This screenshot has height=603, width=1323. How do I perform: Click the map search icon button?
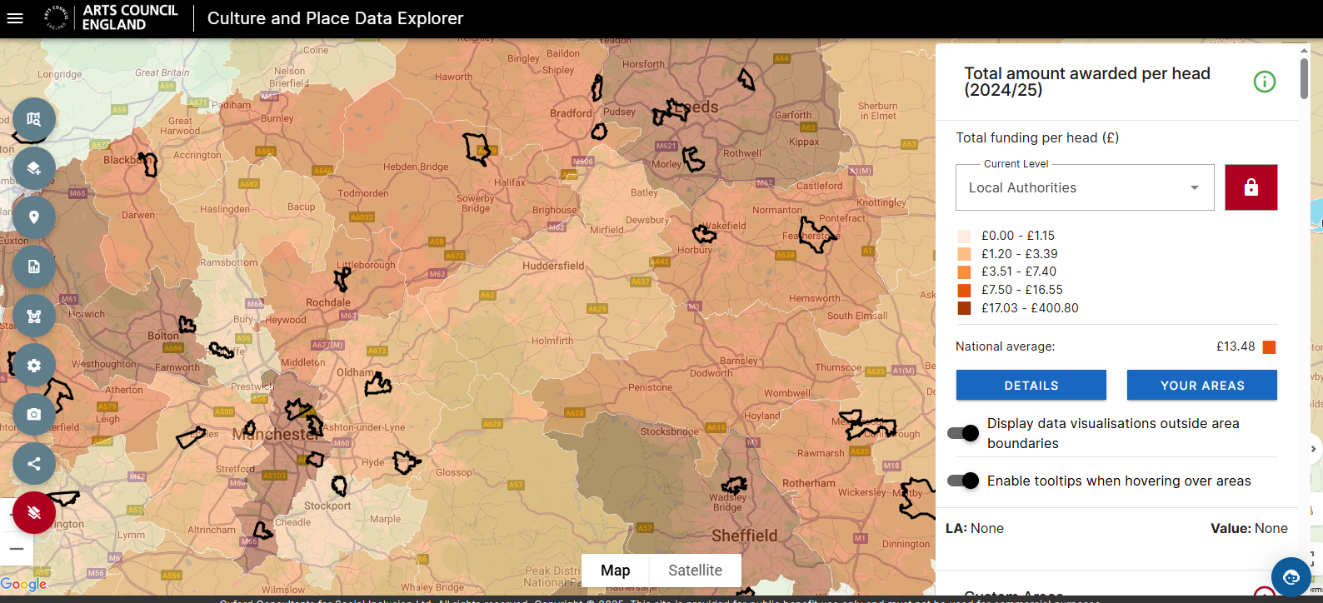tap(34, 119)
